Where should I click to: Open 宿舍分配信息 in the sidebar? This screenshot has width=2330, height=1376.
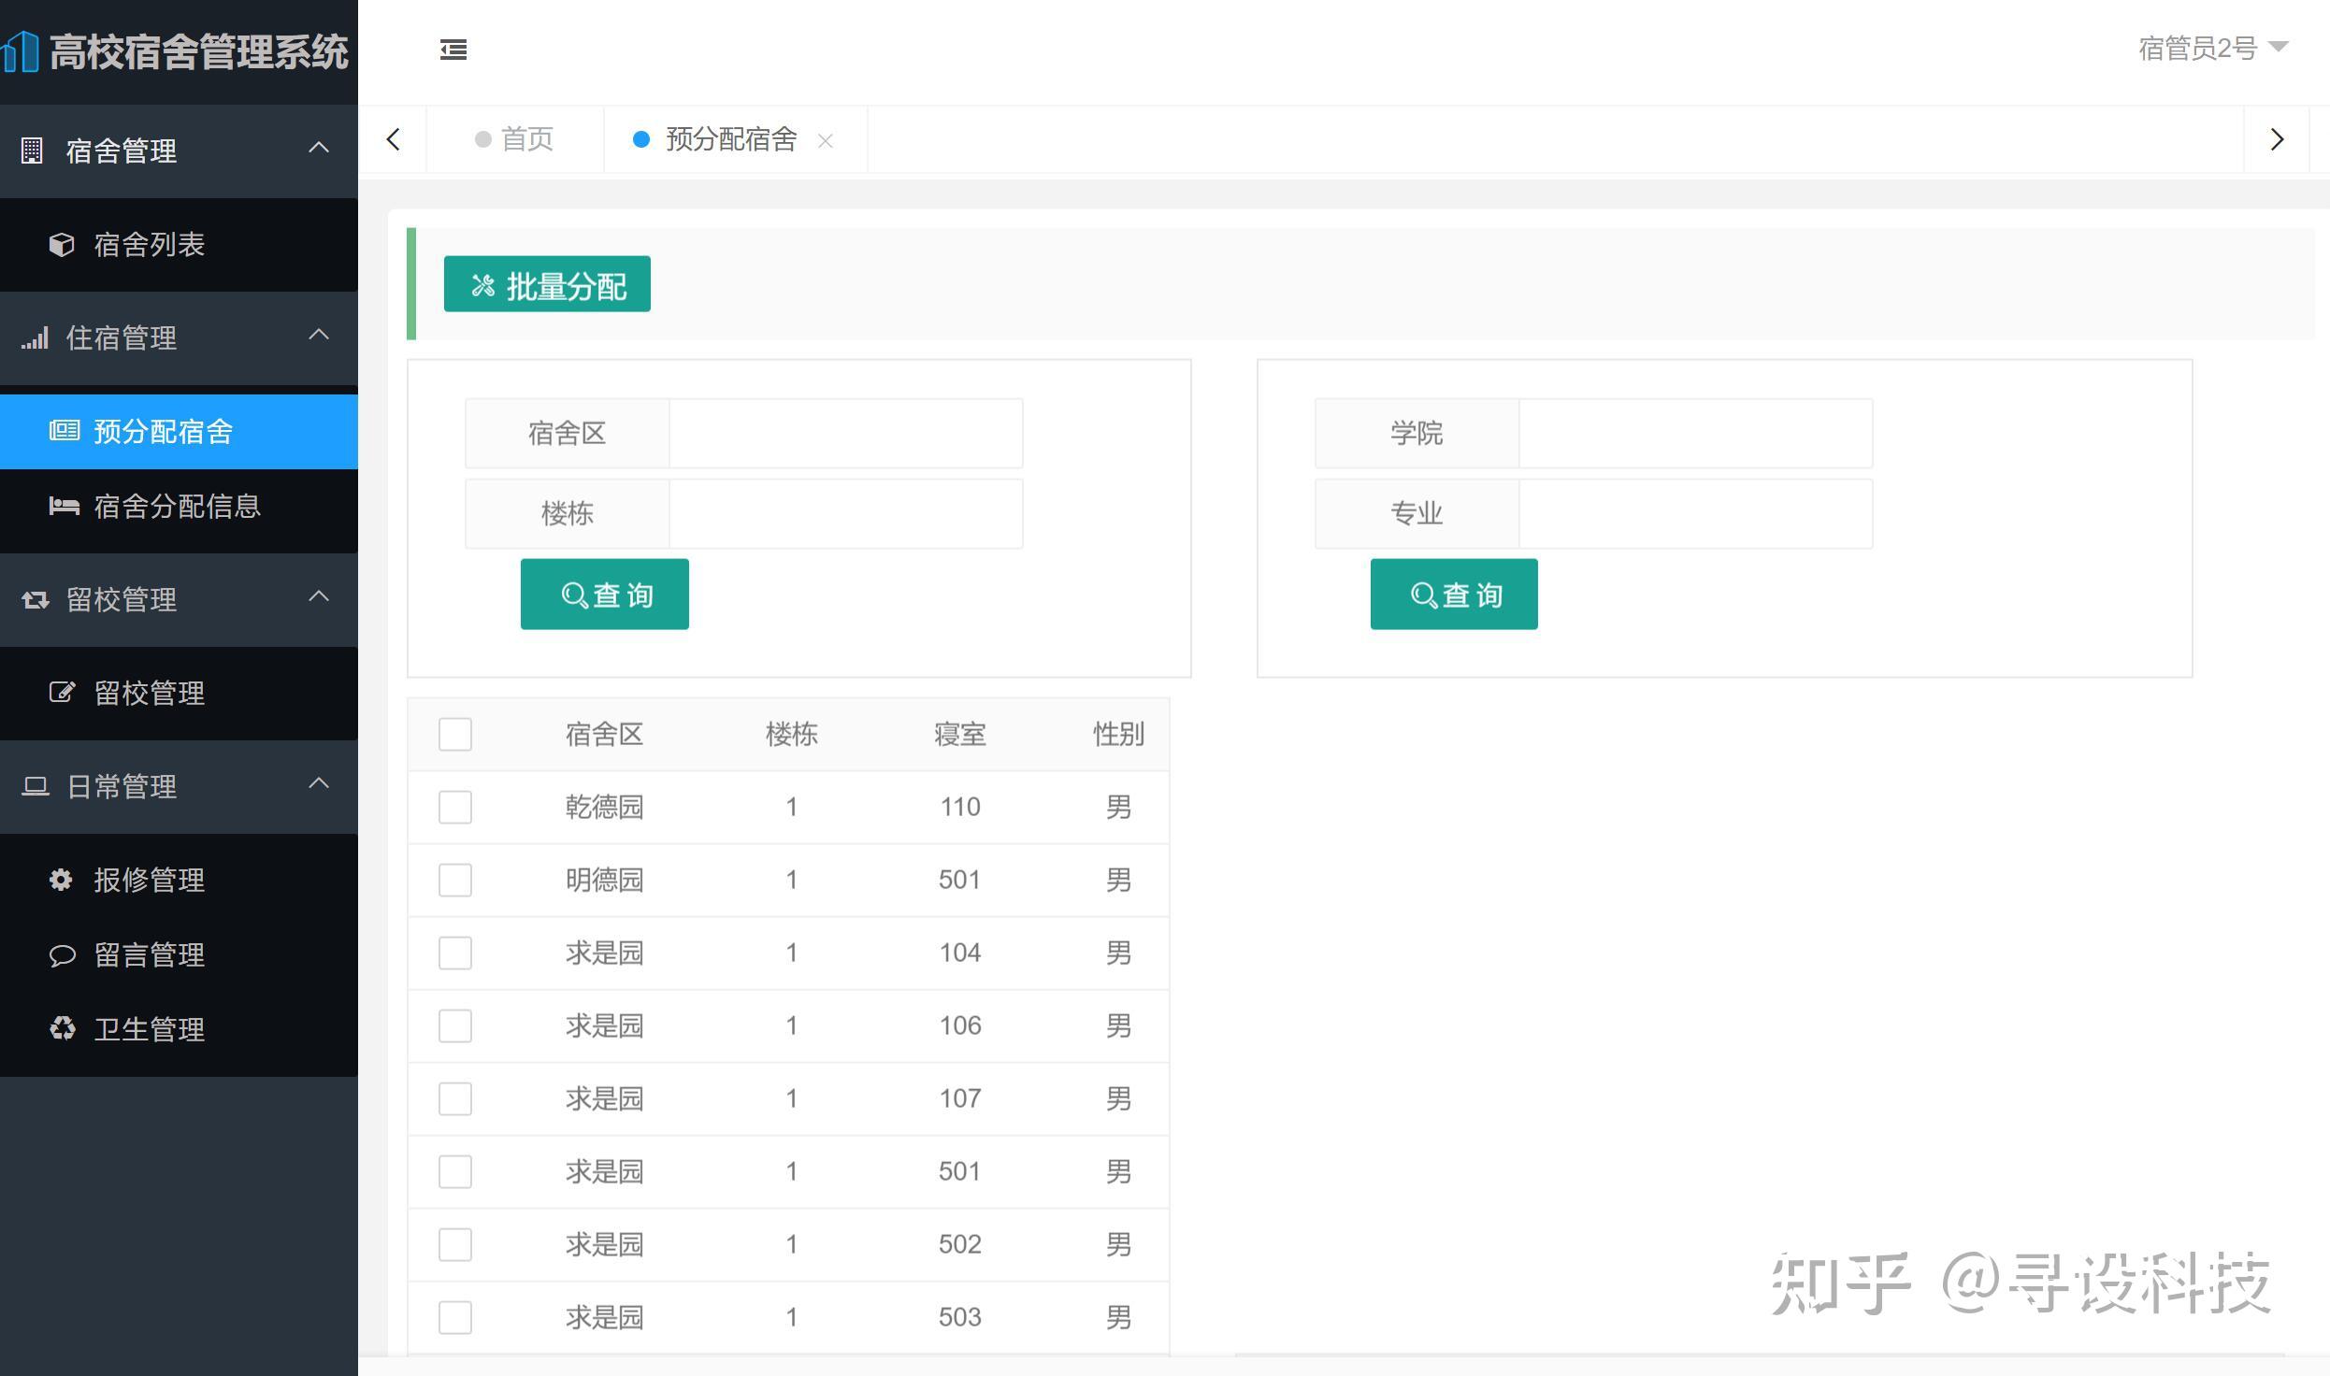pos(179,507)
